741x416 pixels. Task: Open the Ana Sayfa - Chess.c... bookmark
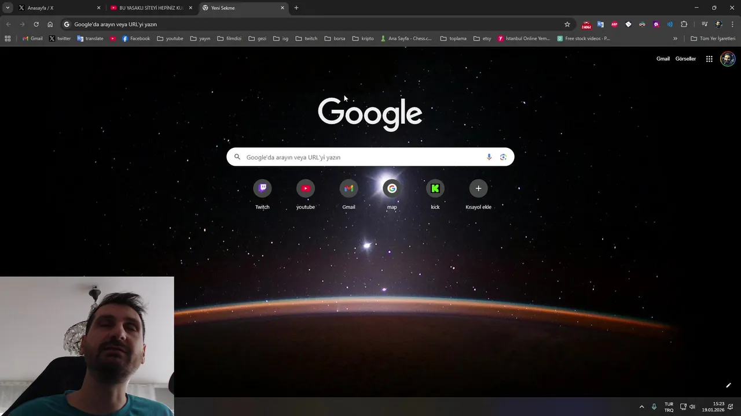[406, 39]
